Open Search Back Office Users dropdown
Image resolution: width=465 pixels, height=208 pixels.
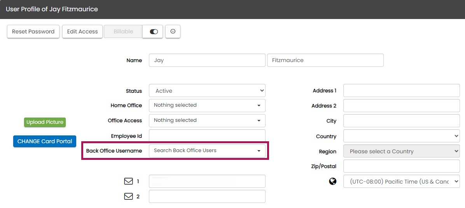point(207,151)
